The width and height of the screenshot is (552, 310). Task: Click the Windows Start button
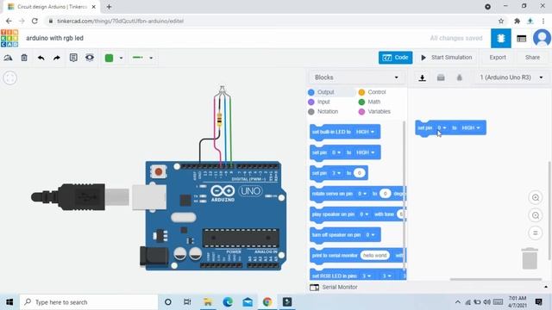click(9, 302)
